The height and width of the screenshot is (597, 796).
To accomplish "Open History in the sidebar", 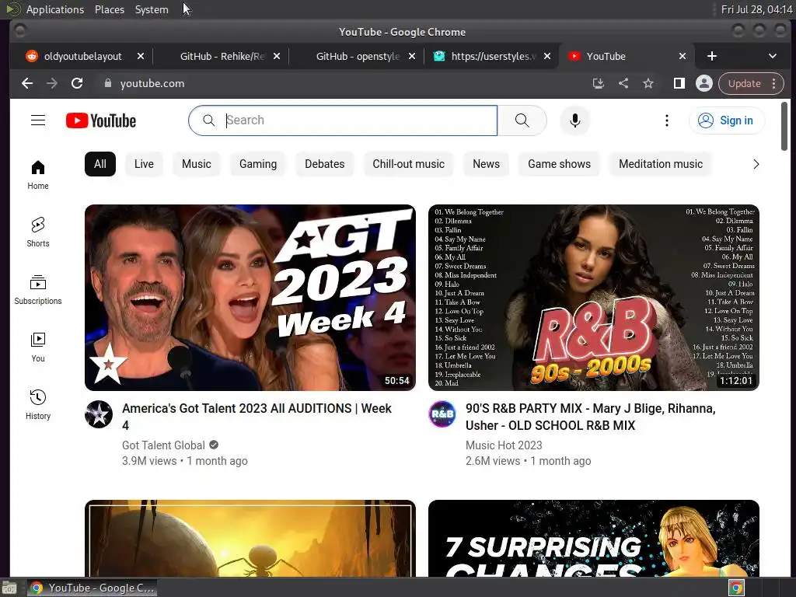I will (38, 404).
